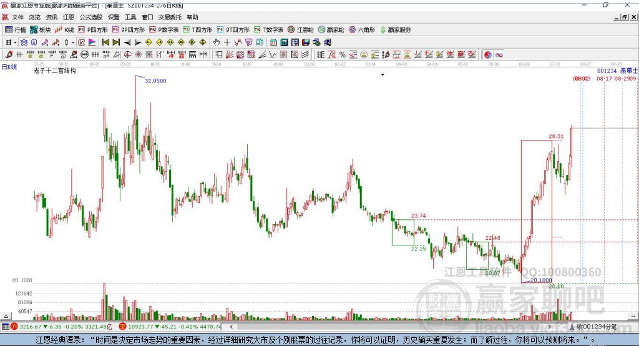
Task: Open the 帮助 menu
Action: click(x=192, y=17)
